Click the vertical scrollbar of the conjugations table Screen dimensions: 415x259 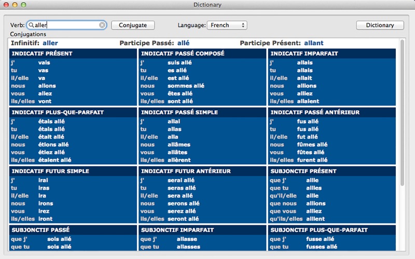tap(402, 112)
